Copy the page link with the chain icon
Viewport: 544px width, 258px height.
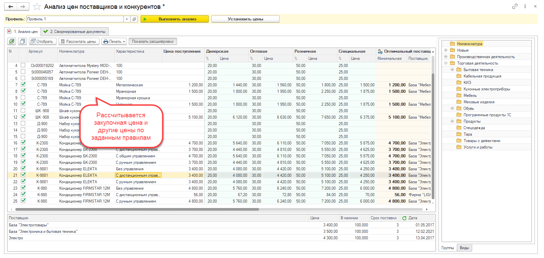515,6
